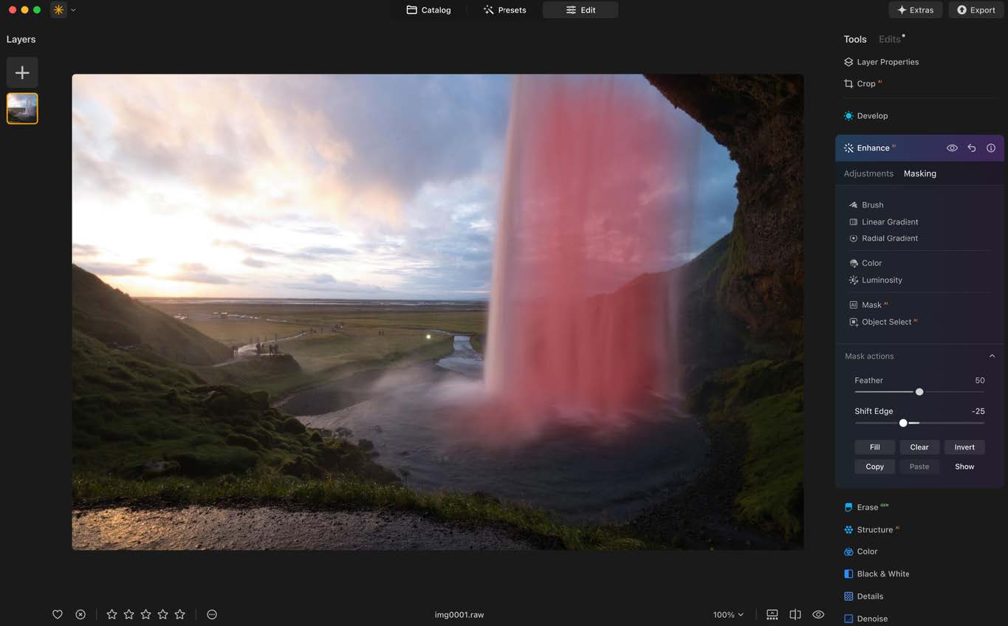The height and width of the screenshot is (626, 1008).
Task: Reset the Enhance tool adjustments
Action: (972, 148)
